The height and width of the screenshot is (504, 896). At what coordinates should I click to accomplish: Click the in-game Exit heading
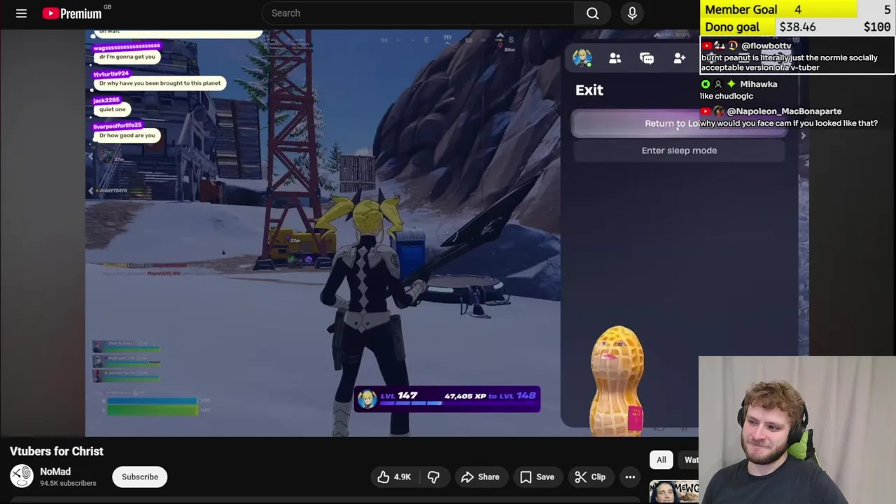point(589,90)
